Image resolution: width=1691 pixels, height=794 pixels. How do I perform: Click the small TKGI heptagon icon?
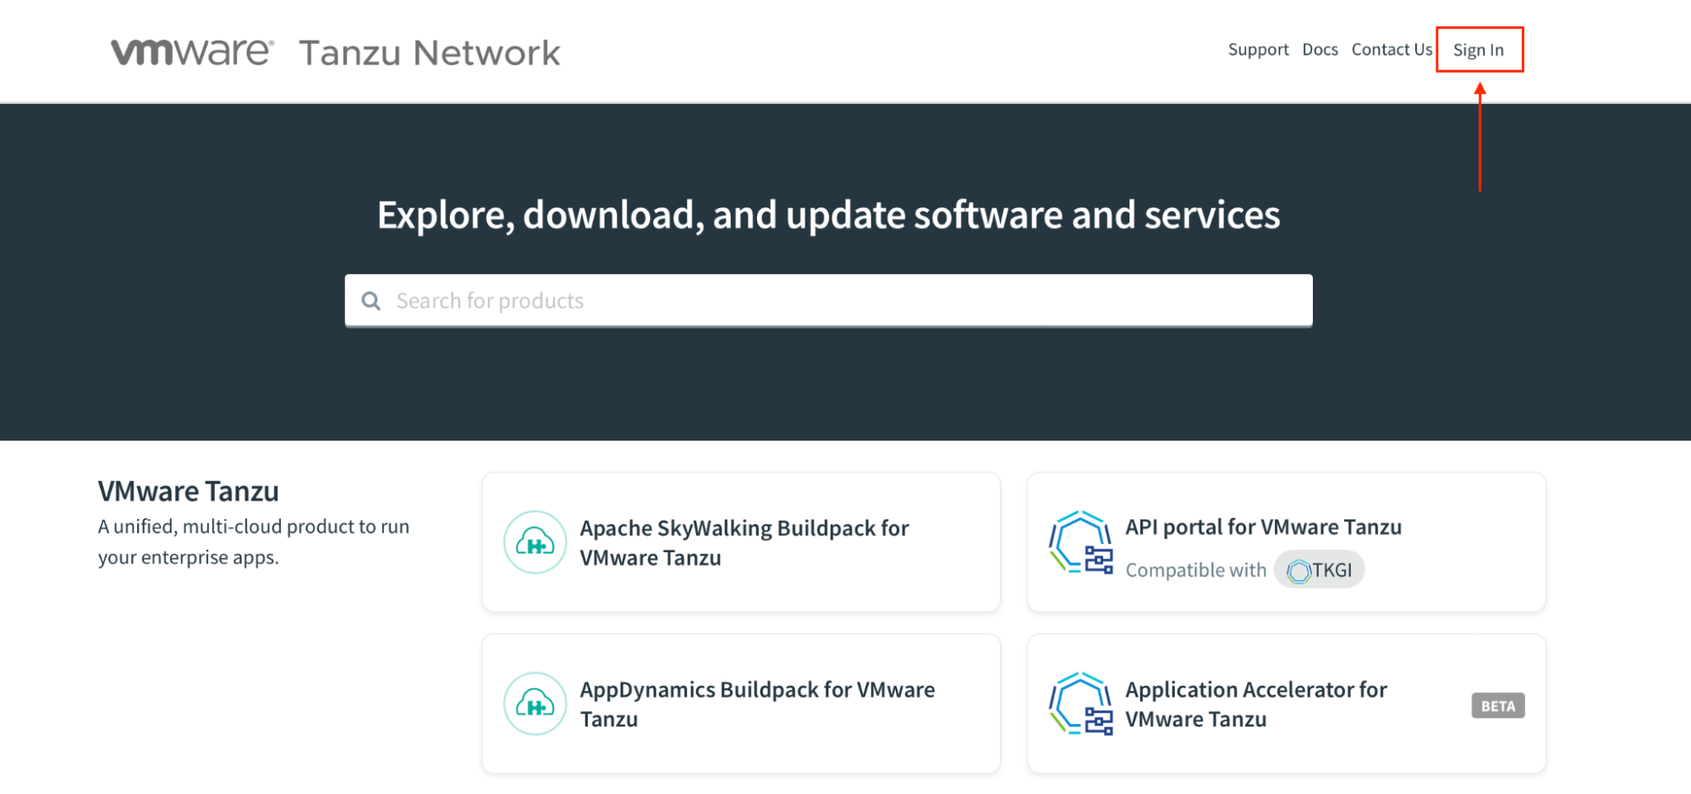point(1298,572)
